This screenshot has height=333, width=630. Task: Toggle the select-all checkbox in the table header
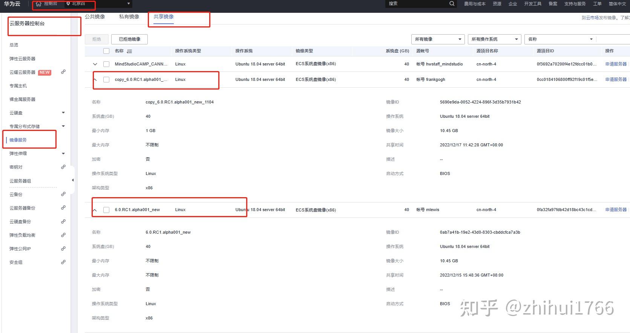point(106,51)
